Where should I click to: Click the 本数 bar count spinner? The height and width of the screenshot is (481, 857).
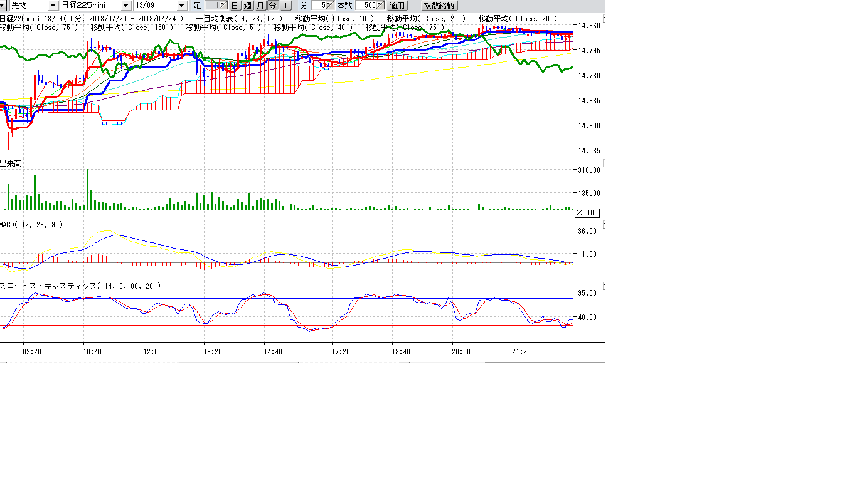point(380,6)
